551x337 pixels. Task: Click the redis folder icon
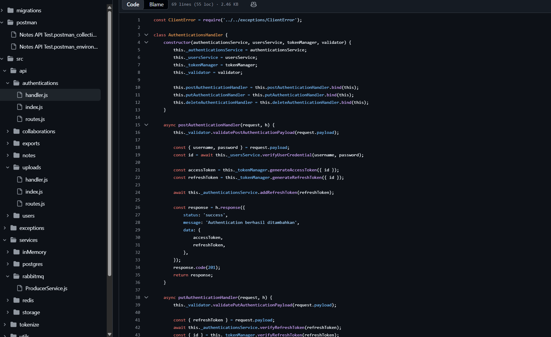(16, 300)
